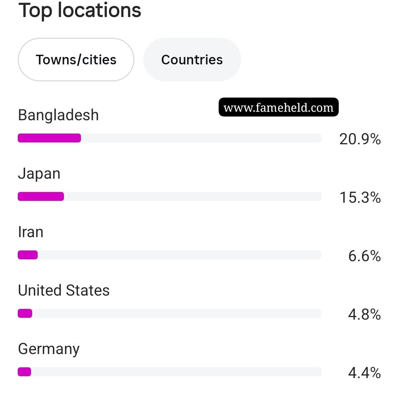Select the United States label

pyautogui.click(x=64, y=290)
